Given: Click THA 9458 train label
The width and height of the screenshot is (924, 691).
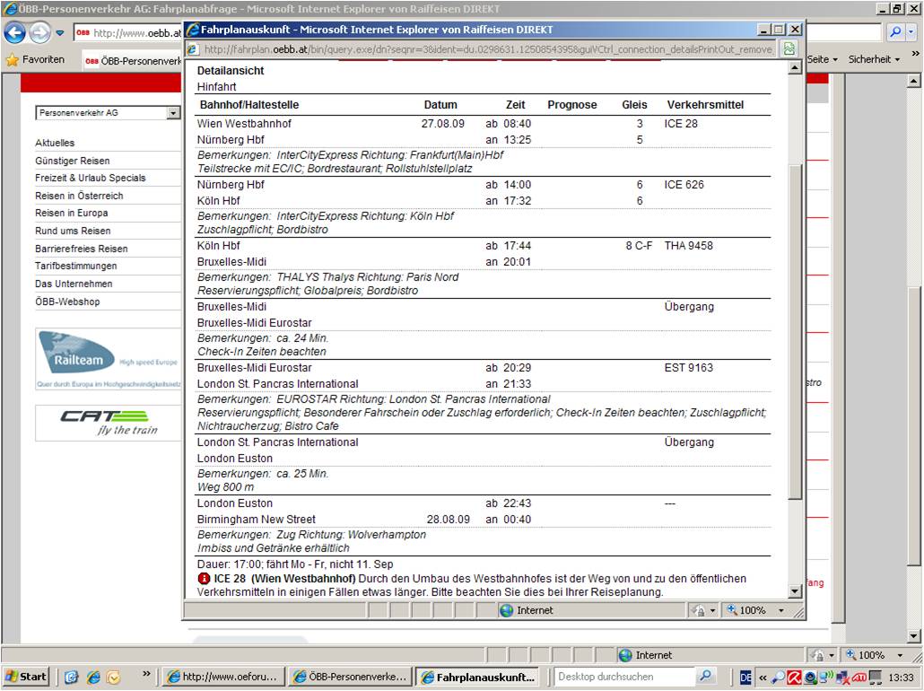Looking at the screenshot, I should 688,246.
